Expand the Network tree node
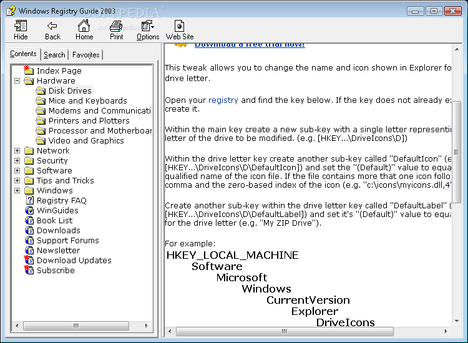468x343 pixels. [x=17, y=151]
